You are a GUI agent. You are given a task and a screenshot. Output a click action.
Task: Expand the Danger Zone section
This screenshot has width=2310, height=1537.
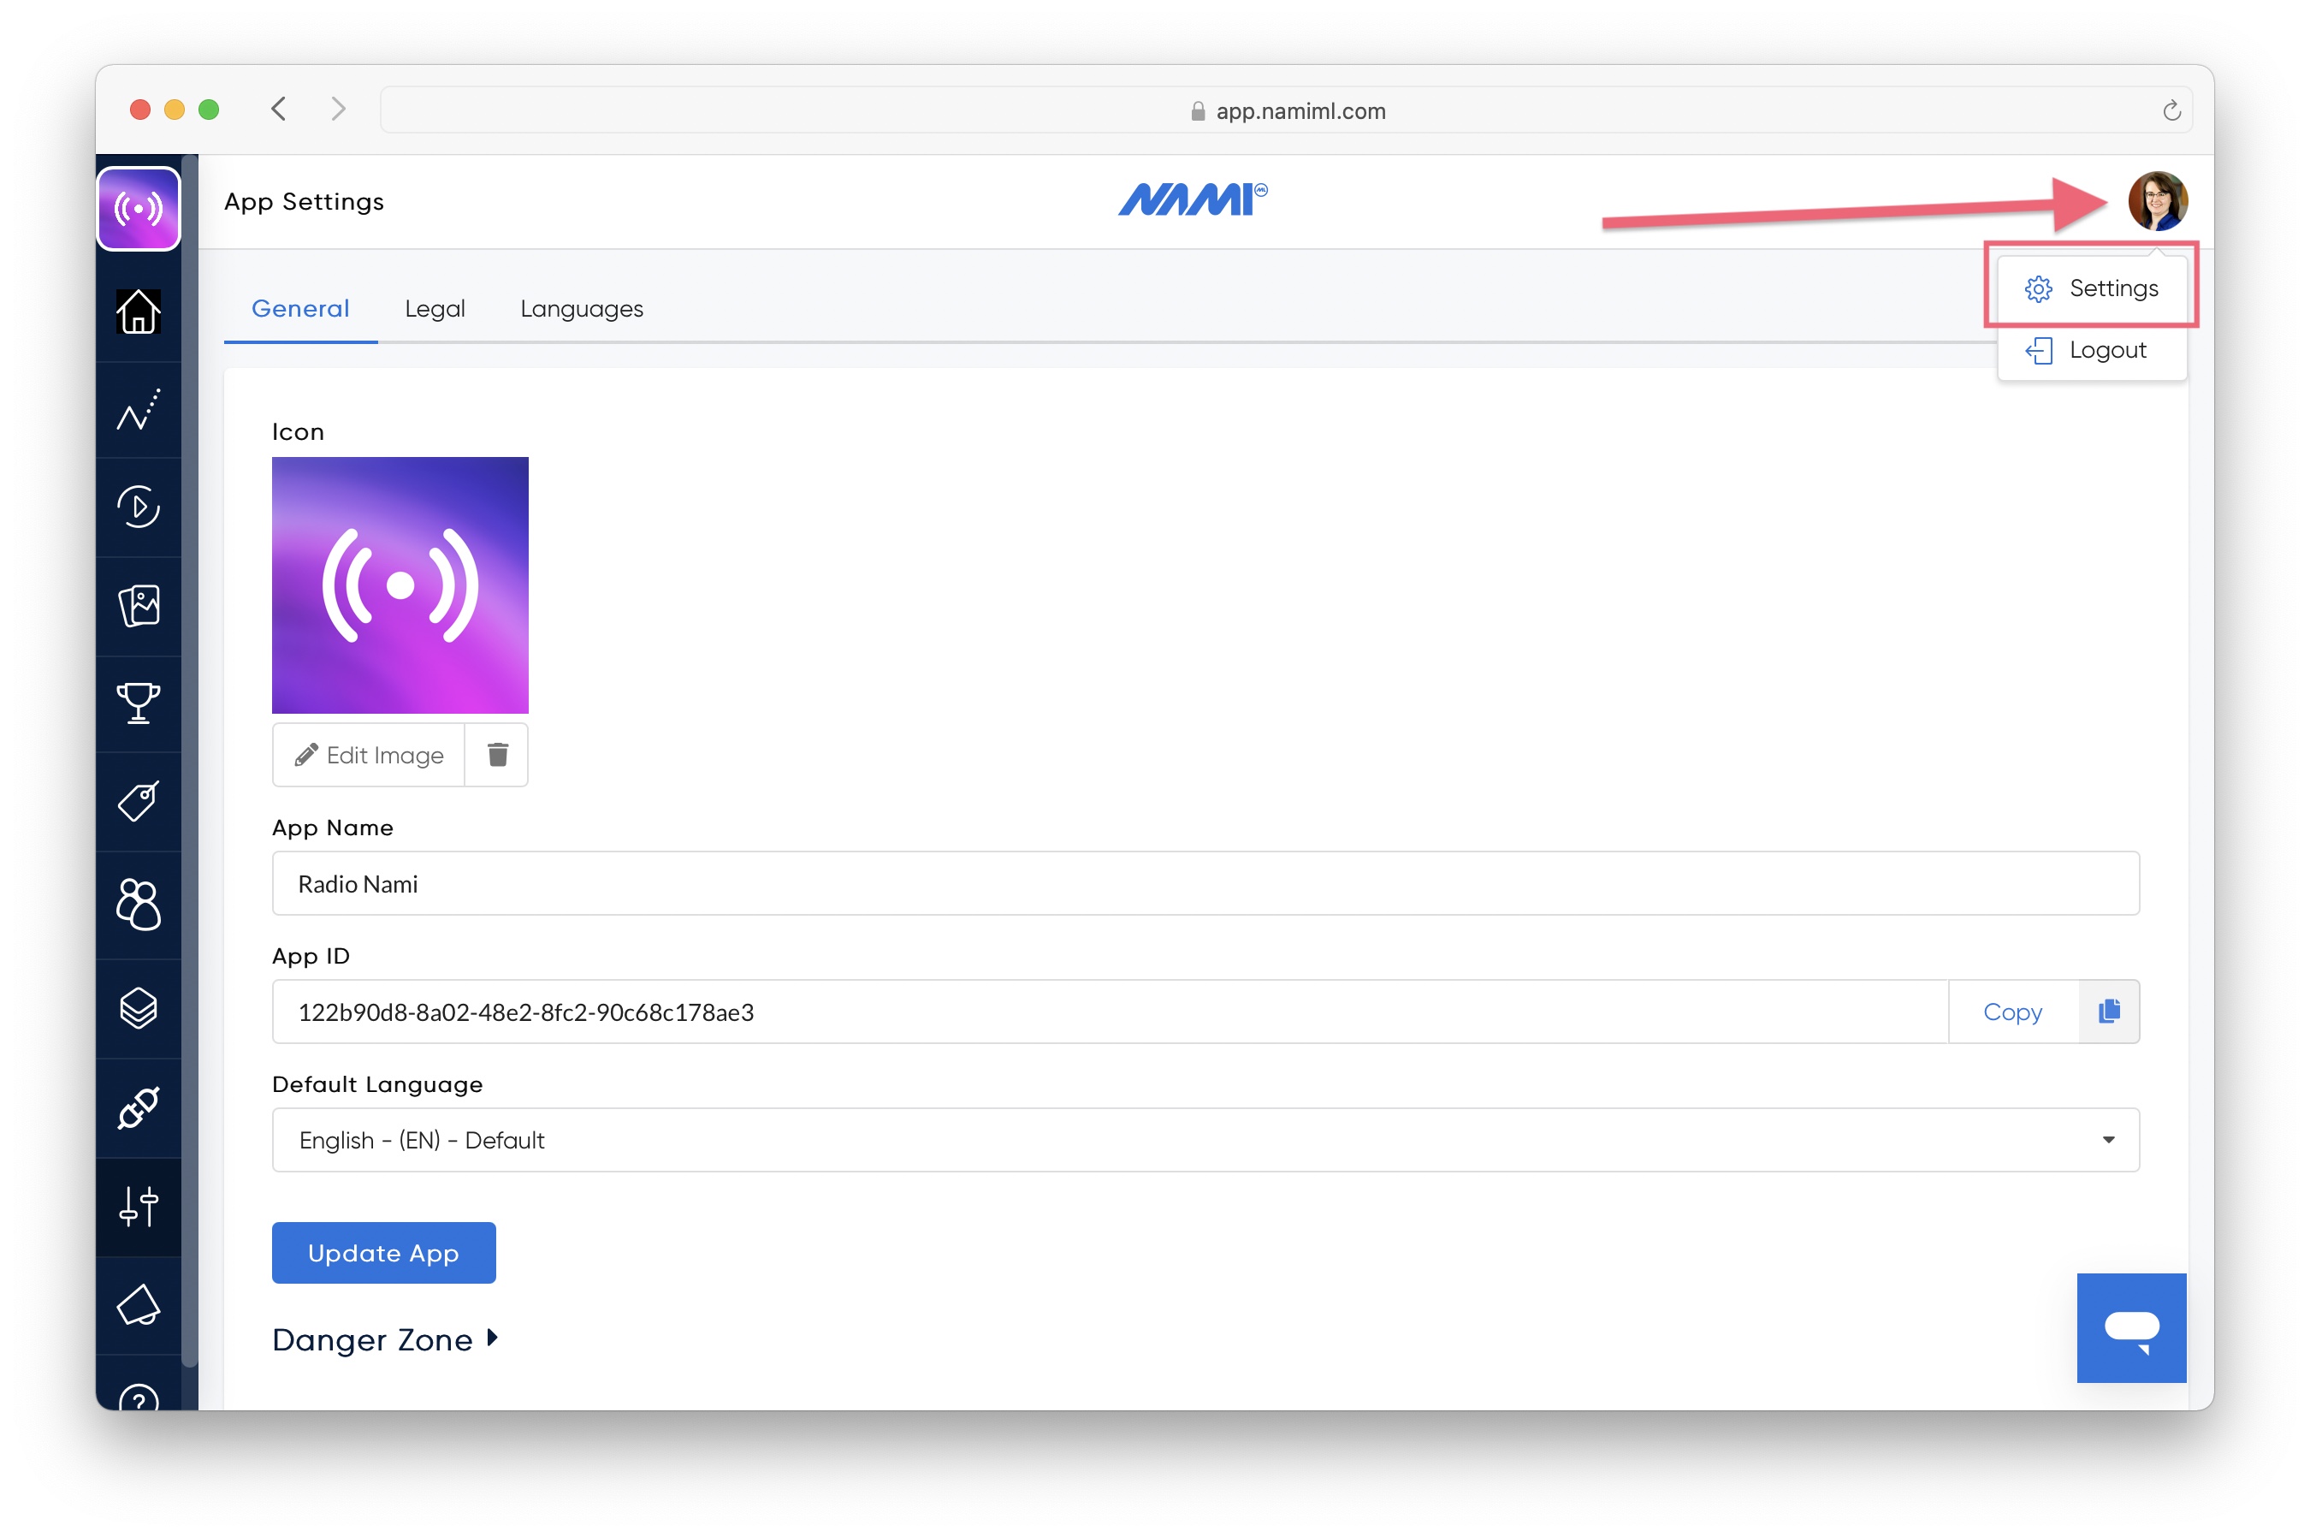[x=385, y=1339]
